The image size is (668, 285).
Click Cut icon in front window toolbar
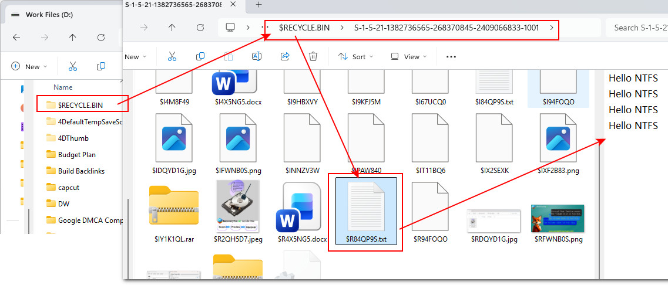172,56
